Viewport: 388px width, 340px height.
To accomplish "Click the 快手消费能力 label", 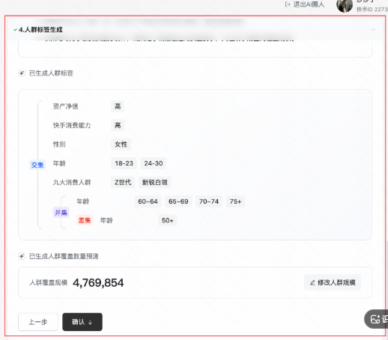I will [x=72, y=125].
